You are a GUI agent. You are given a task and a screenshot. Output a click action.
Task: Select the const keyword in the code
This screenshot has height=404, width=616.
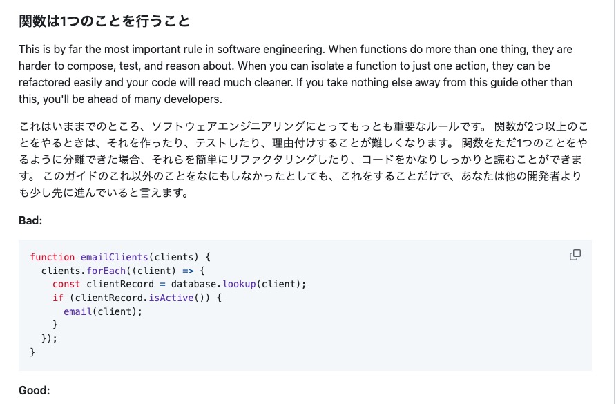(x=66, y=284)
